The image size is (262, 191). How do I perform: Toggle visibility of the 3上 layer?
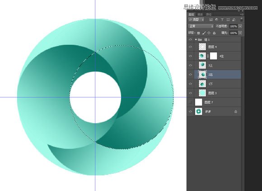(x=190, y=65)
